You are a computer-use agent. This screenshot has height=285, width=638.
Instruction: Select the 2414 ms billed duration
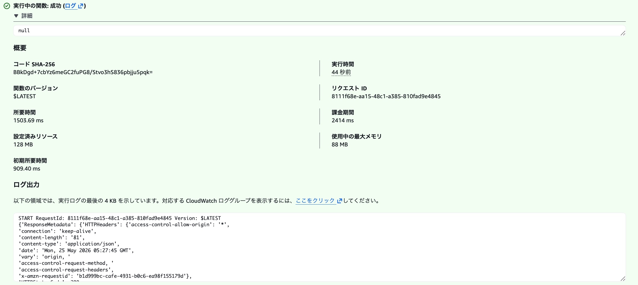(342, 121)
